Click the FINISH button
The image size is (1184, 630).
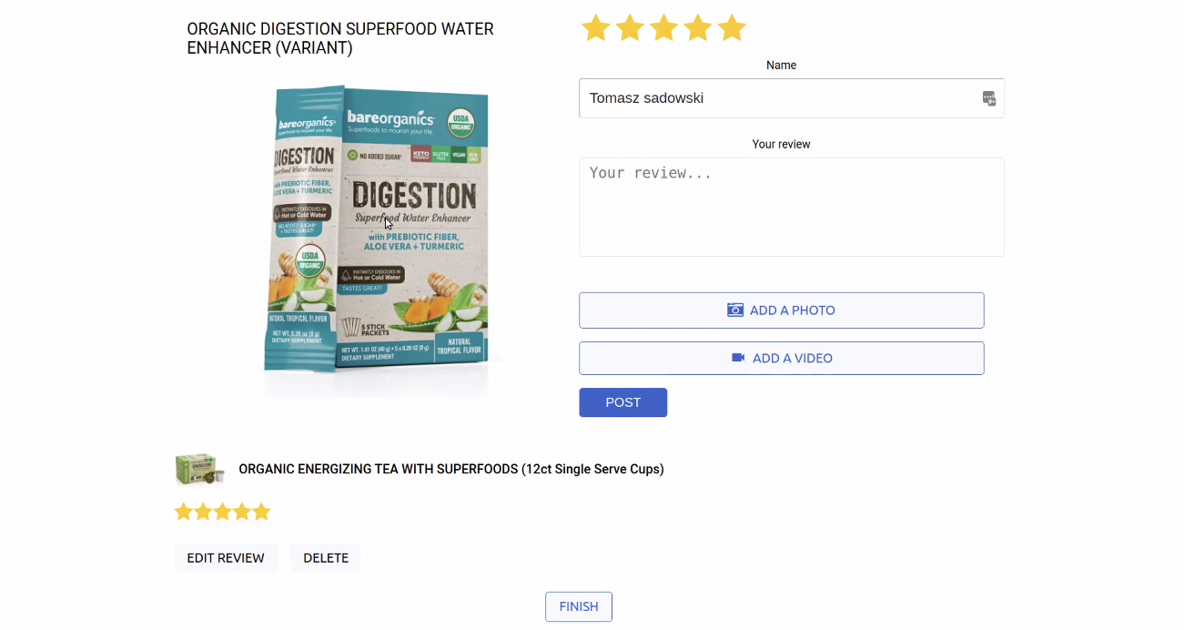coord(578,606)
